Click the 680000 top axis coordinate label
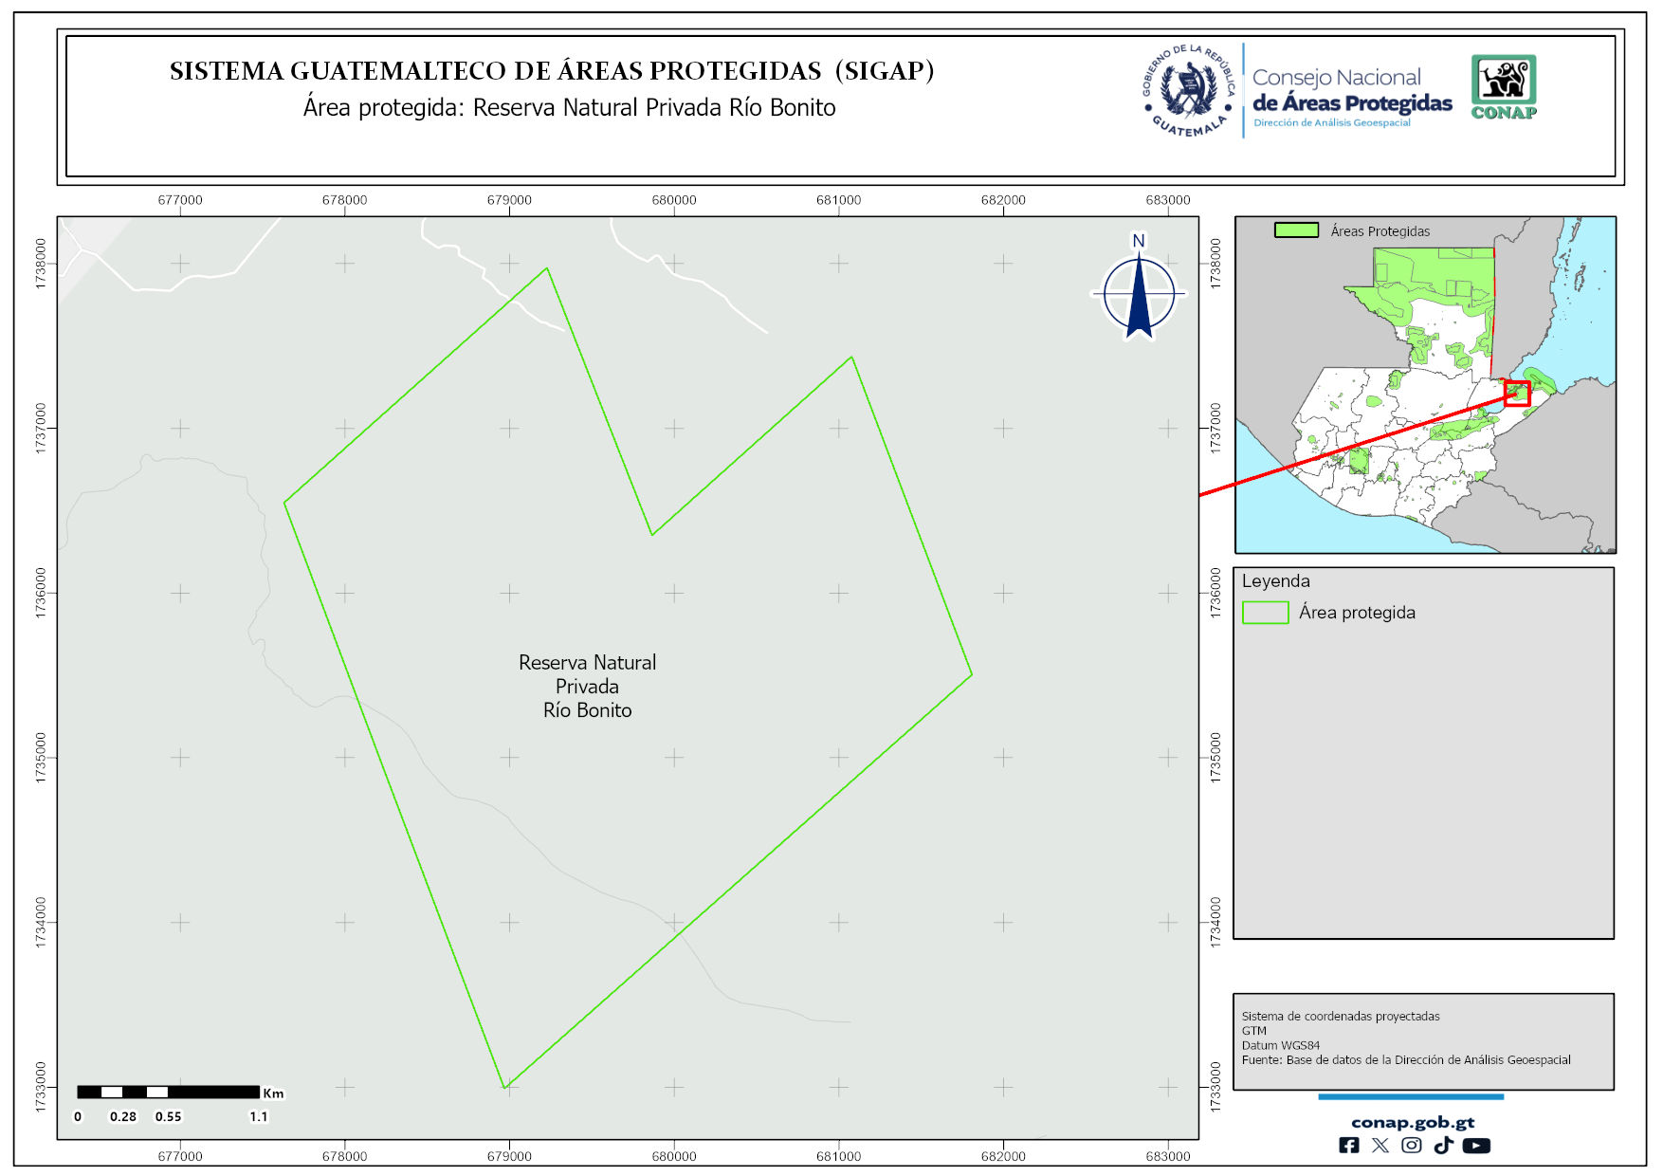Screen dimensions: 1663x1176 673,200
